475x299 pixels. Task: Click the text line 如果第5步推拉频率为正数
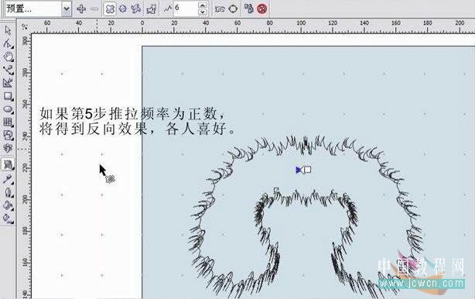coord(133,114)
